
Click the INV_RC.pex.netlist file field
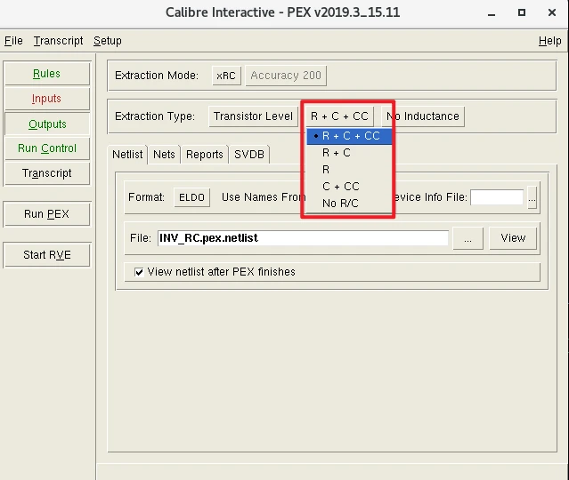[303, 238]
